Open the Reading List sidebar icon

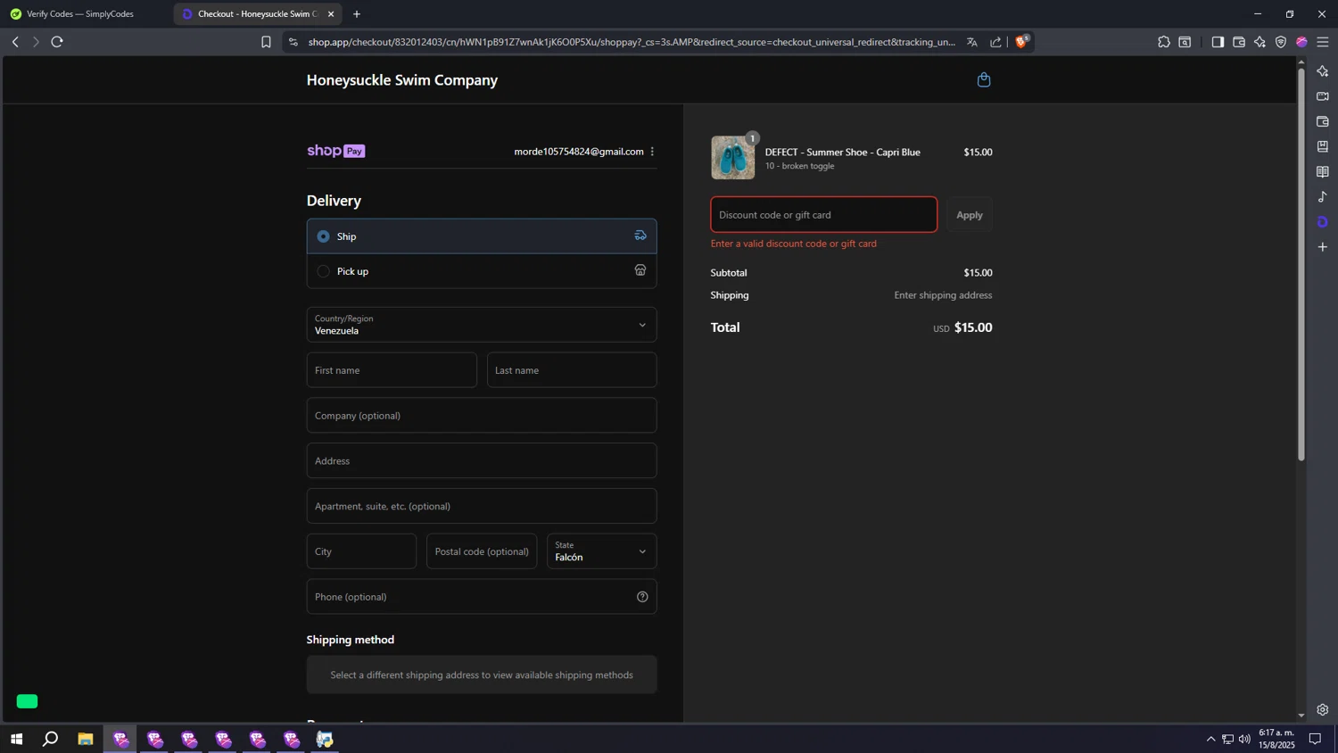1323,171
